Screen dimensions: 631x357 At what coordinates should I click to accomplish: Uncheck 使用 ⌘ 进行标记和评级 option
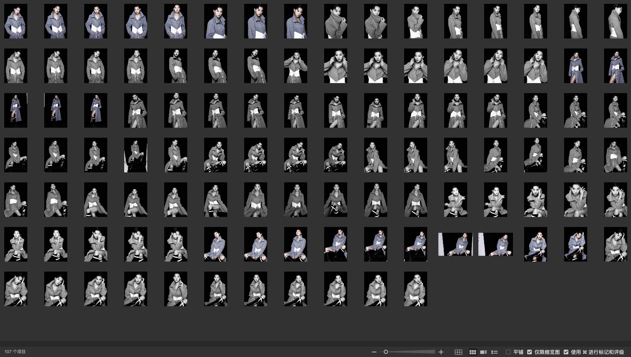[566, 352]
